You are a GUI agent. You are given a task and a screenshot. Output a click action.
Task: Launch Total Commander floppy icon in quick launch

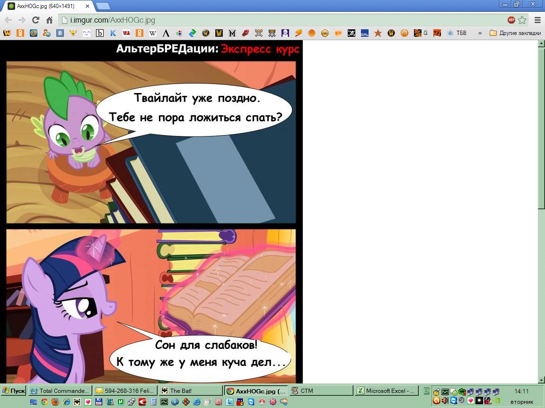point(99,402)
